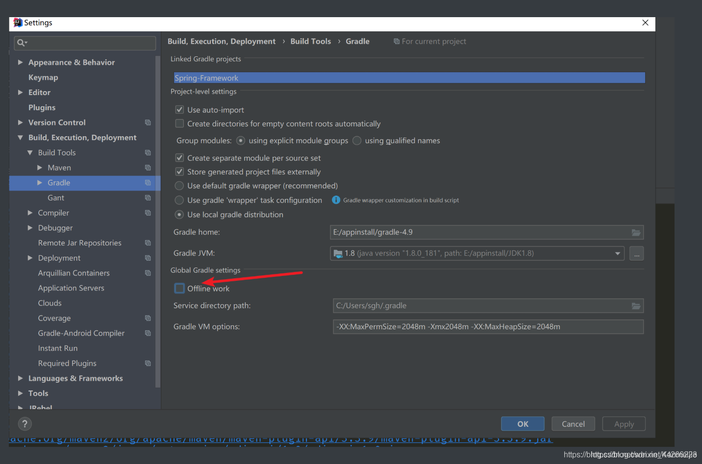This screenshot has height=464, width=702.
Task: Click Build Tools in breadcrumb
Action: [310, 42]
